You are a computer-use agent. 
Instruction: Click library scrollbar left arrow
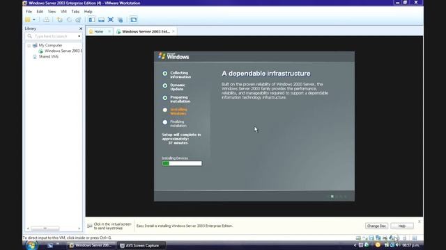(x=28, y=228)
